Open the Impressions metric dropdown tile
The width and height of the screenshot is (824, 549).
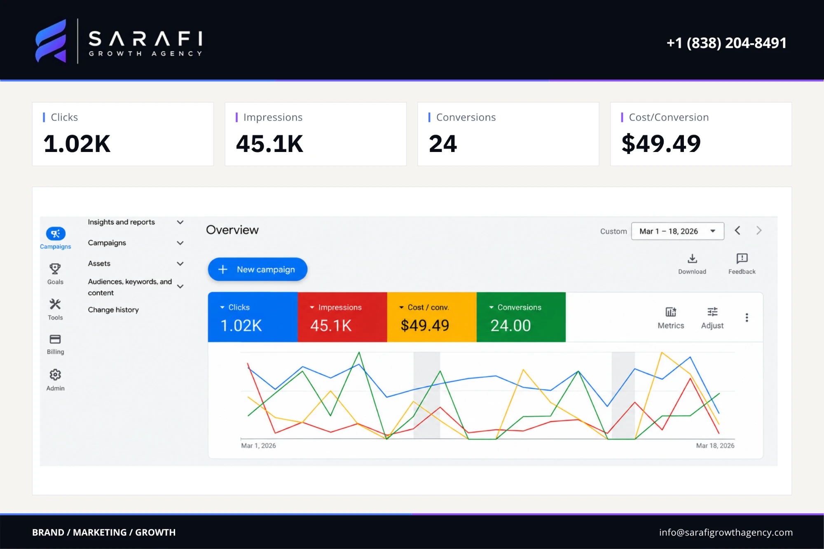(342, 317)
